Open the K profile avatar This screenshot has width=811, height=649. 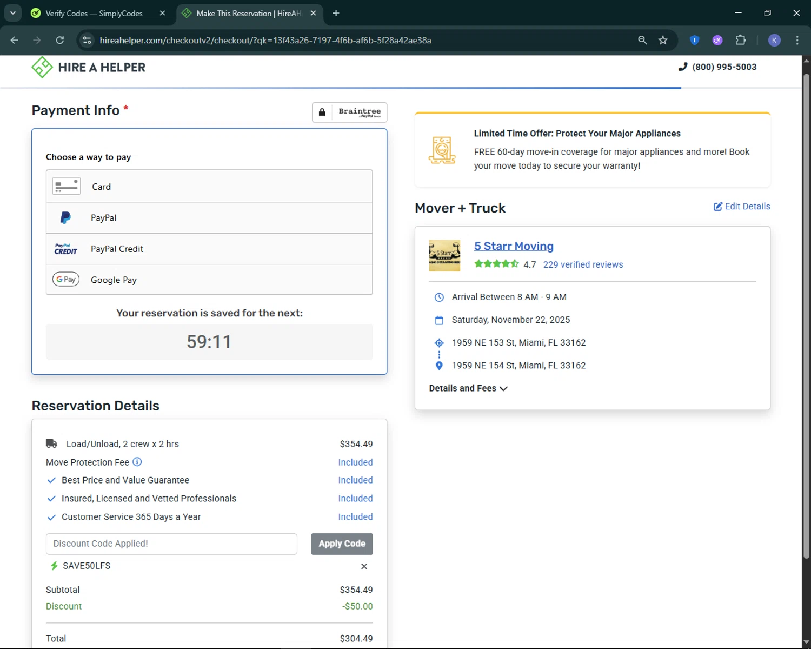pos(774,40)
